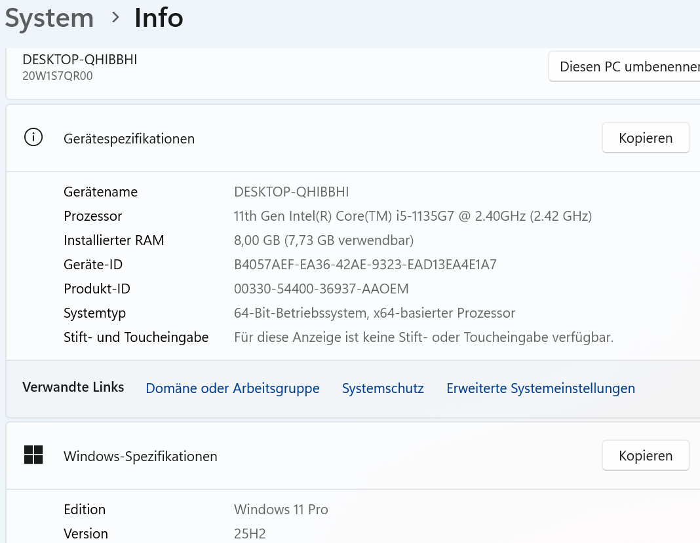Screen dimensions: 700x543
Task: Select the Systemtyp value 64-Bit-Betriebssystem
Action: [x=374, y=313]
